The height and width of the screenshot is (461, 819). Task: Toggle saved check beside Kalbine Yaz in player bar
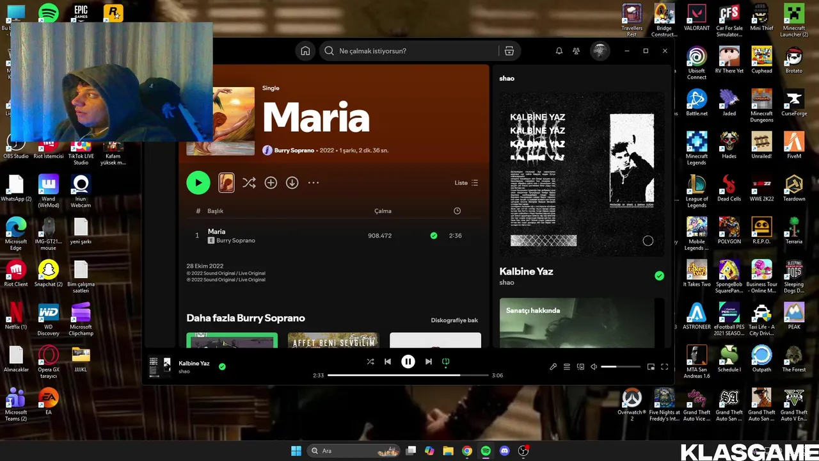[x=222, y=367]
